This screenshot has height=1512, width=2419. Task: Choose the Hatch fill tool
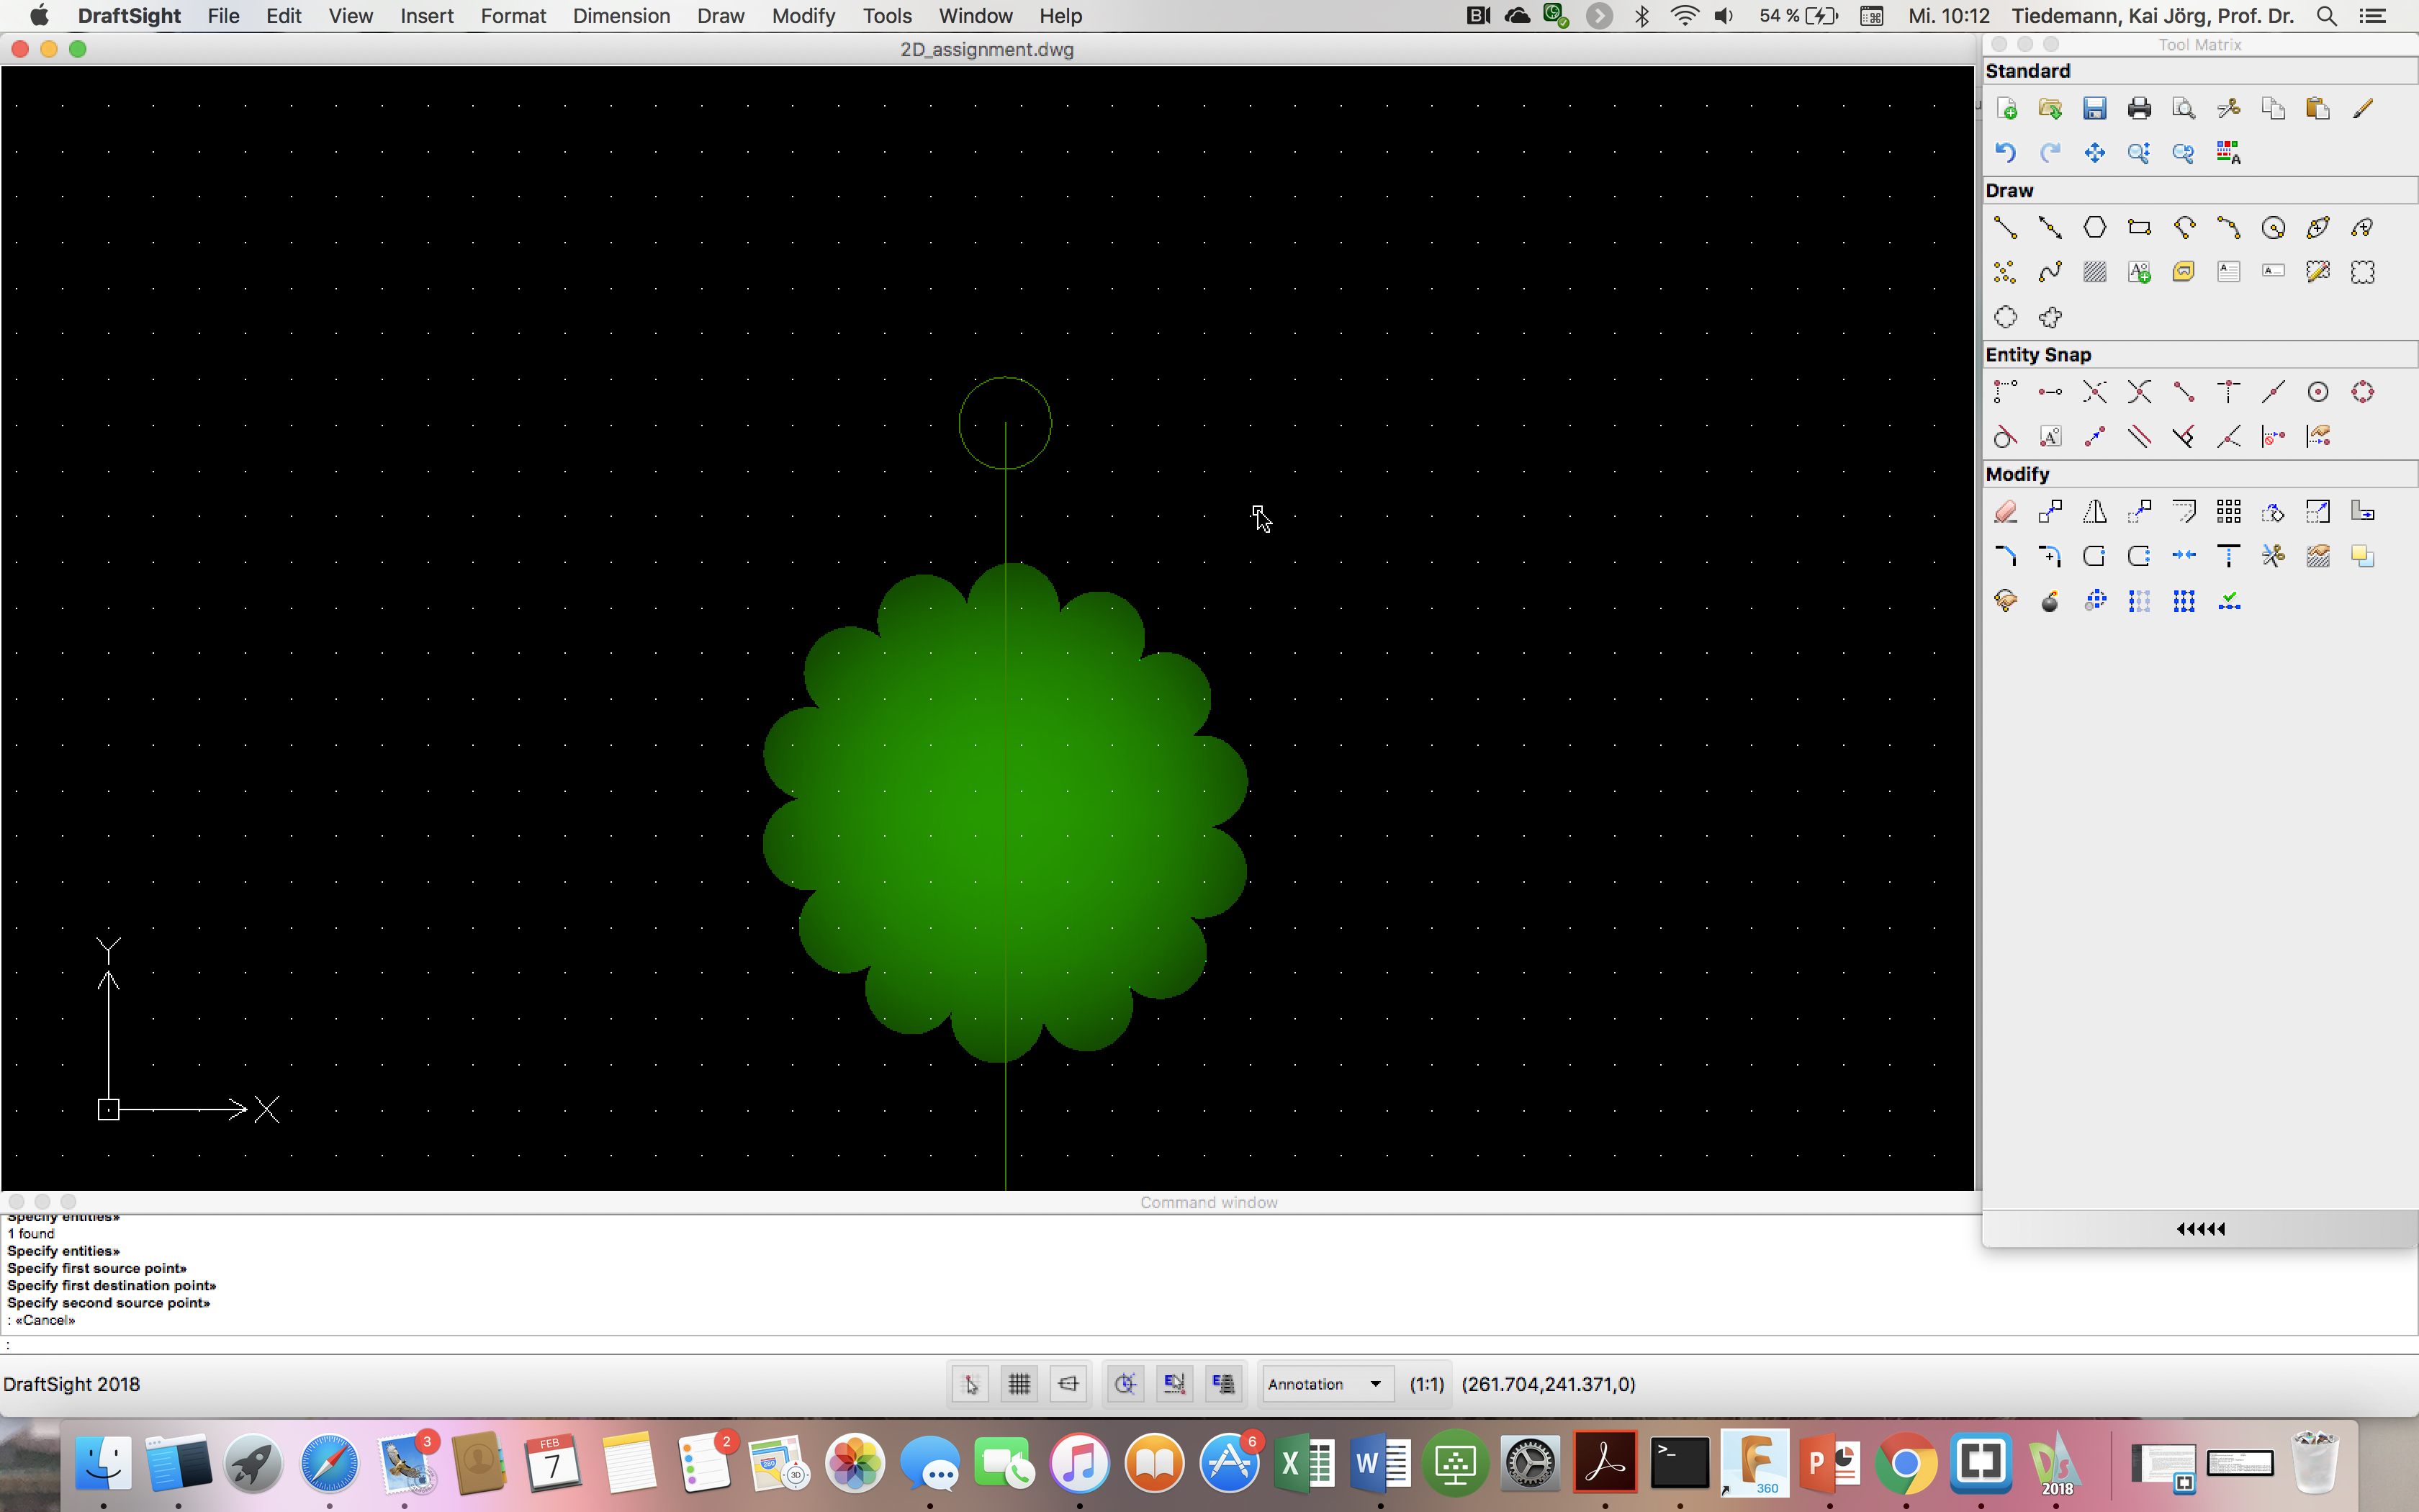[2094, 272]
